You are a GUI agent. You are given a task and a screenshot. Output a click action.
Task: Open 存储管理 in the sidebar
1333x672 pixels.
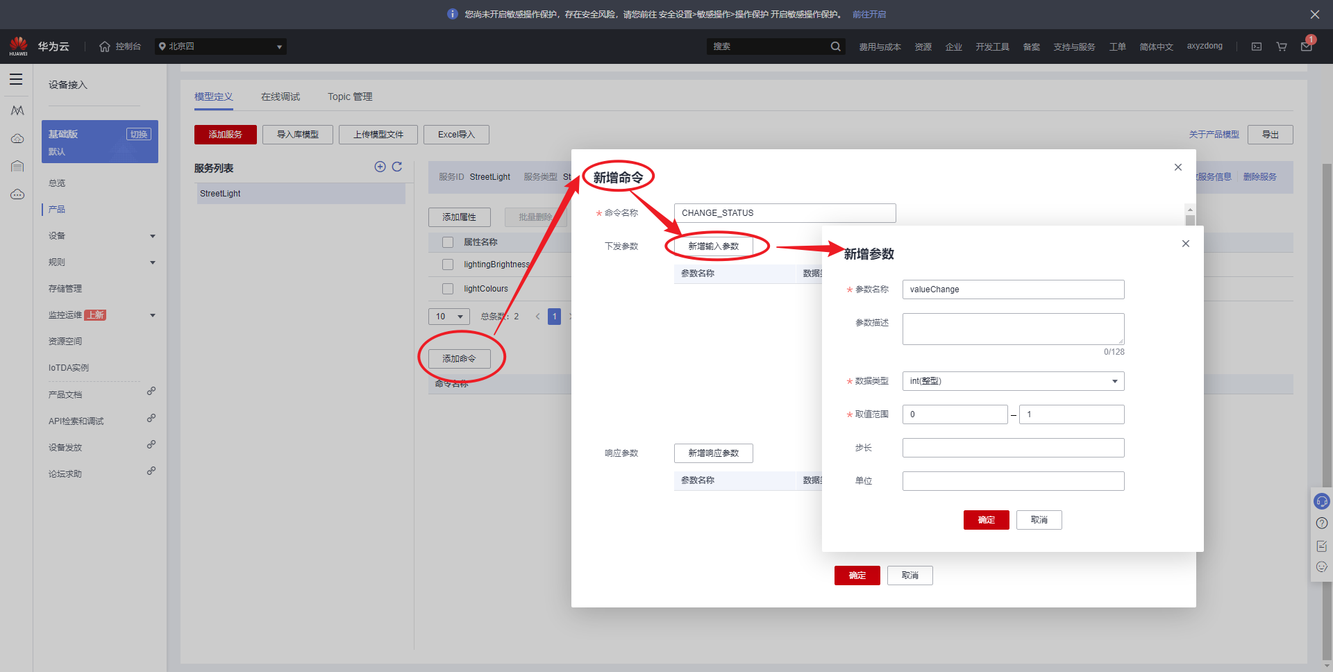pyautogui.click(x=65, y=289)
